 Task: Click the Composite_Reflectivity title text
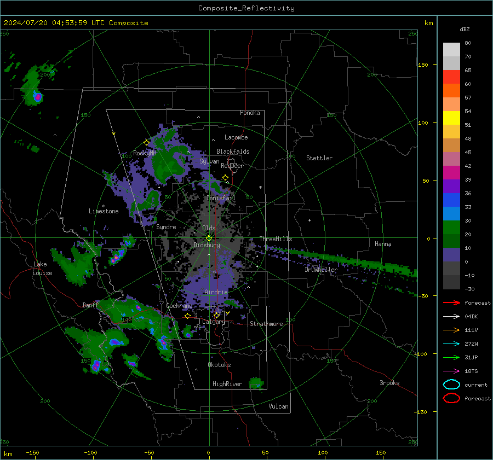(246, 8)
